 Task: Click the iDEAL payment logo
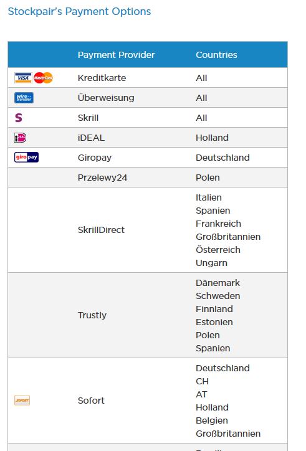click(x=20, y=138)
